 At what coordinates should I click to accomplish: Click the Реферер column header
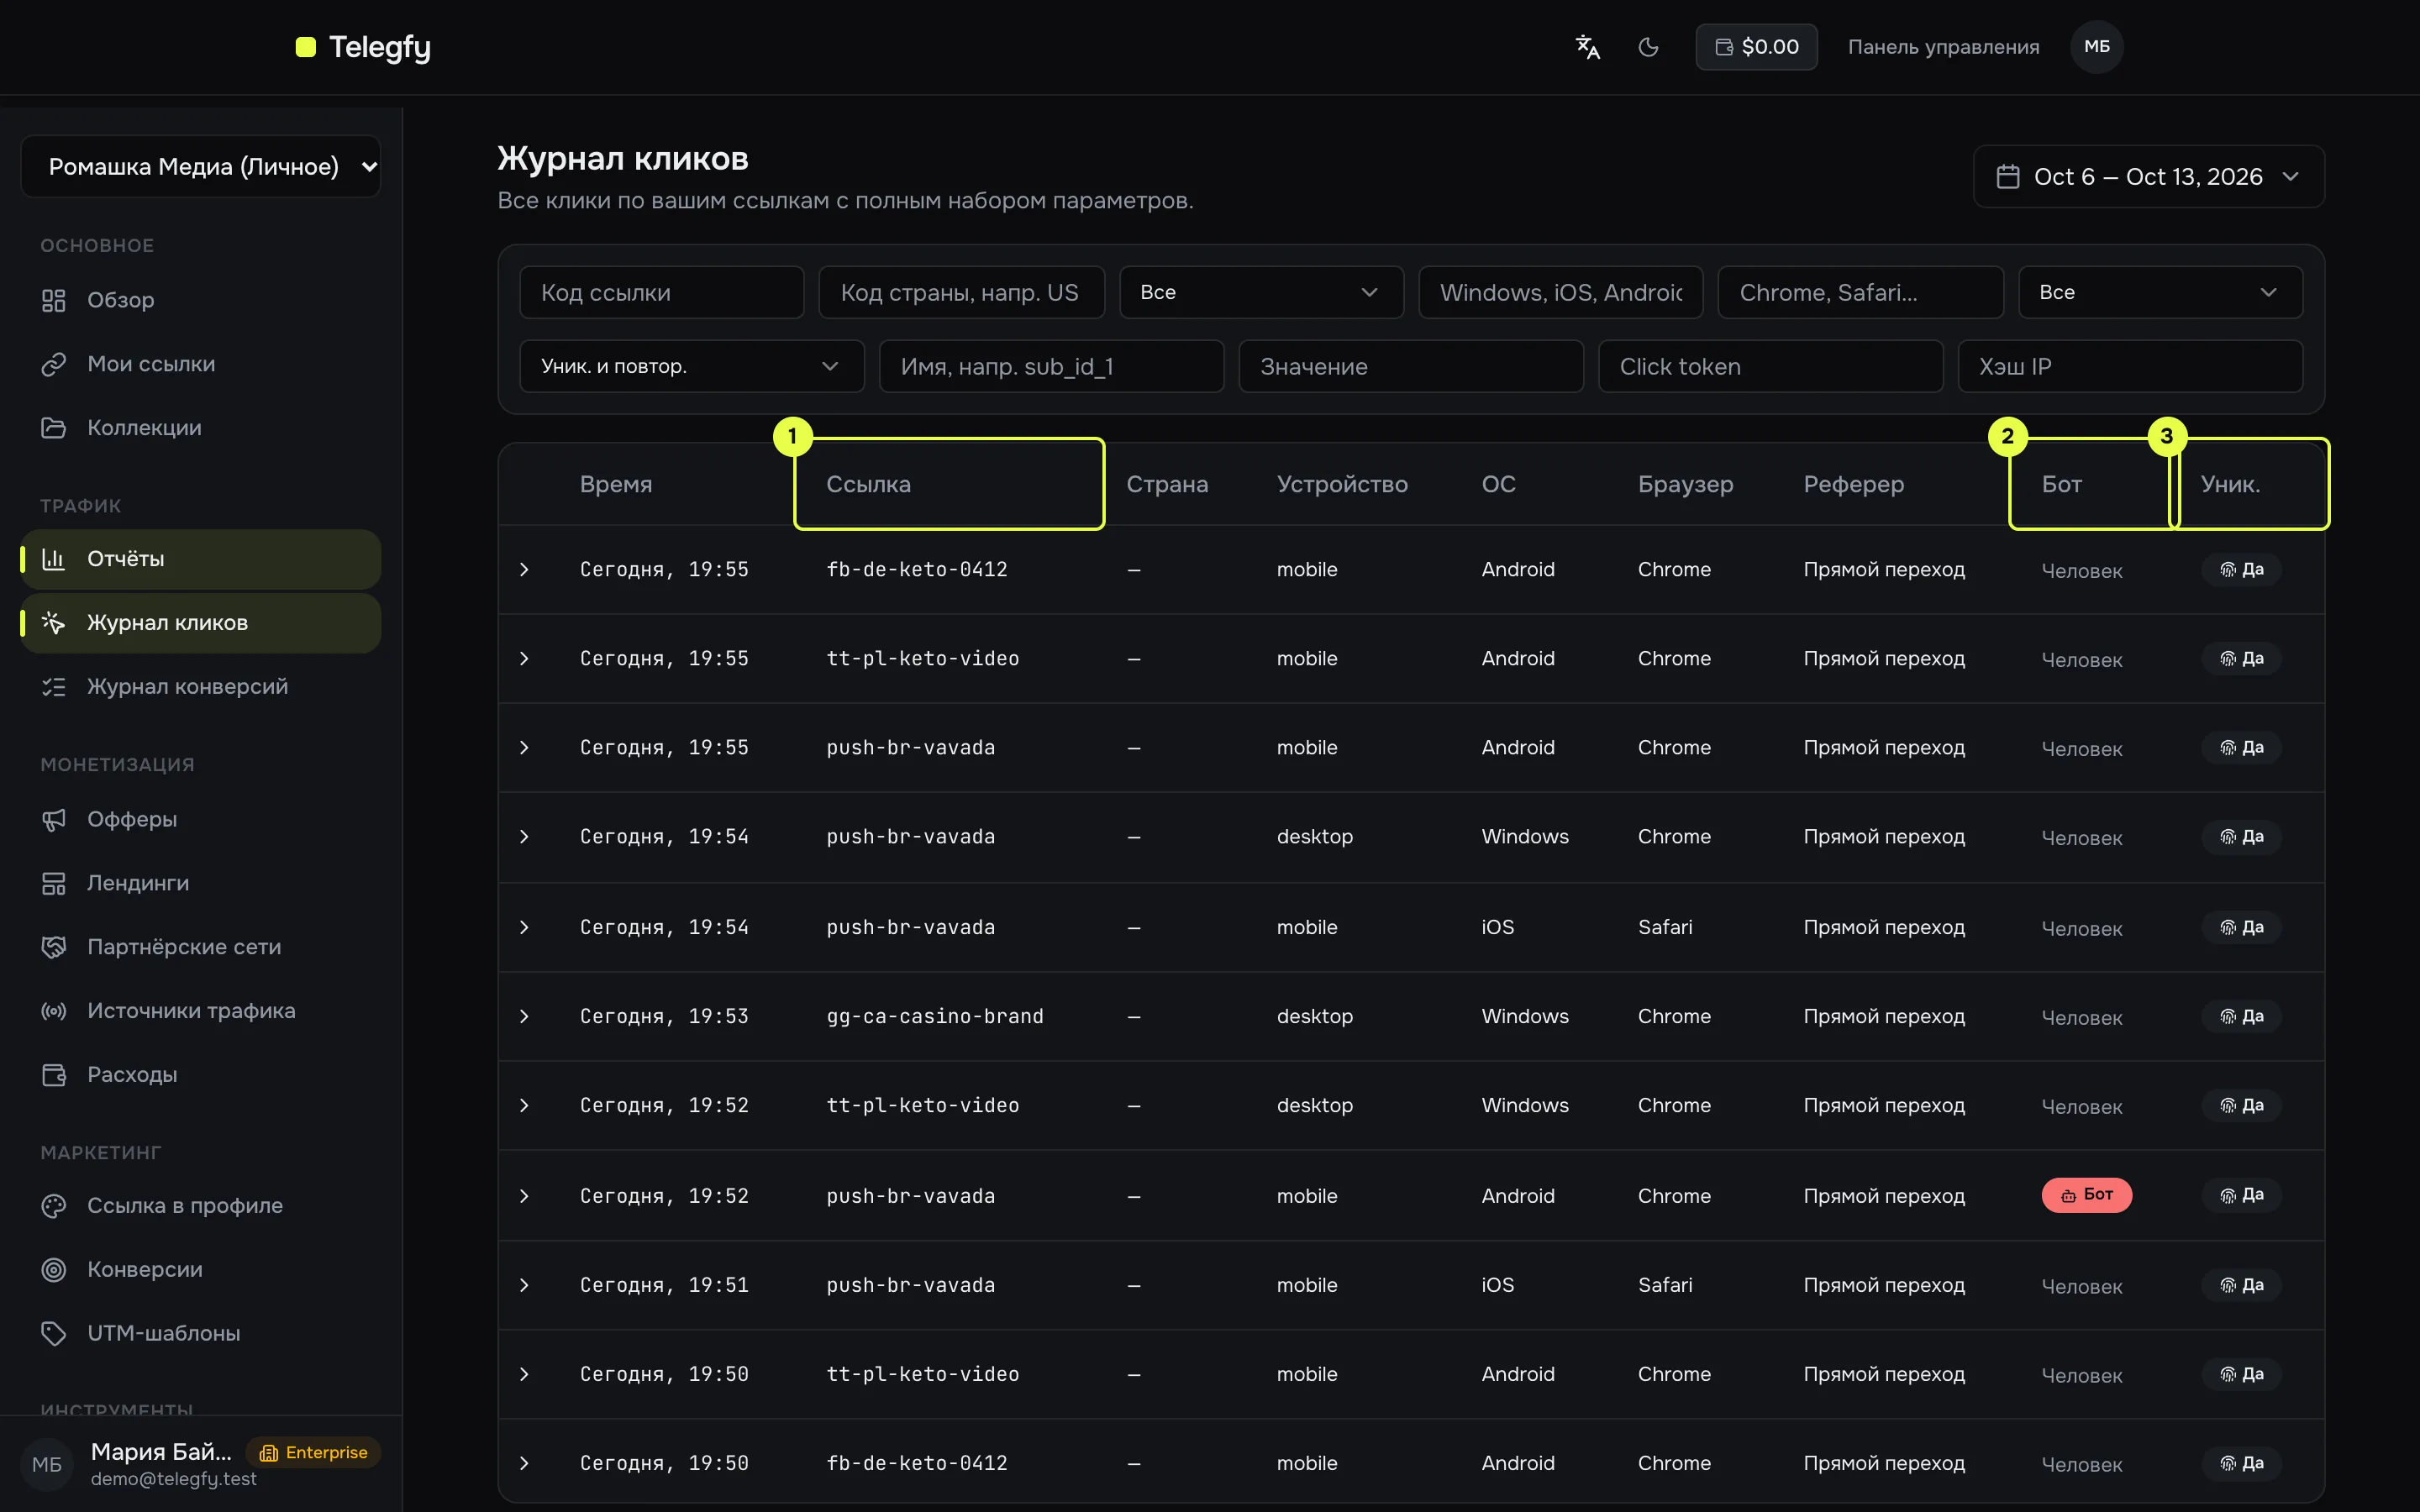point(1853,485)
